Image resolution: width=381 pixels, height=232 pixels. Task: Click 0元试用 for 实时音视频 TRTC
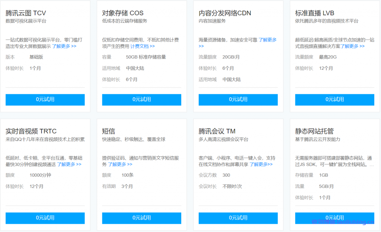pos(45,218)
